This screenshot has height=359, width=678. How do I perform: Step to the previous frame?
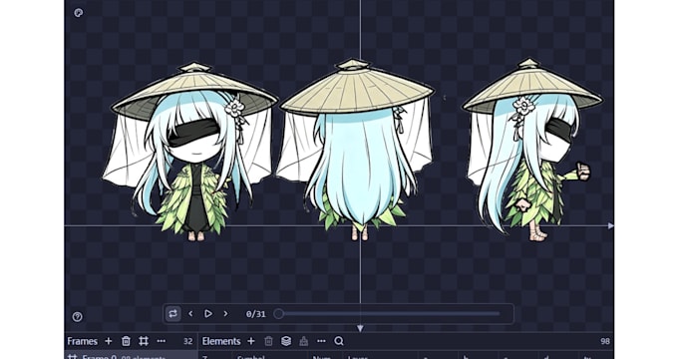pyautogui.click(x=190, y=313)
